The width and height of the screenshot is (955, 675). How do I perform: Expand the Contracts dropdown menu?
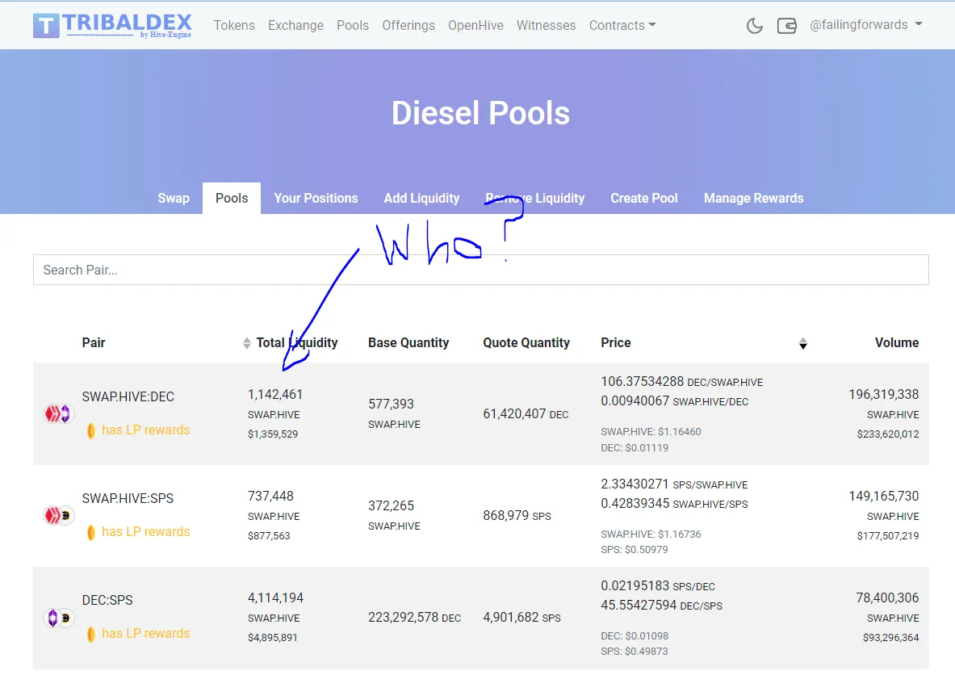622,26
